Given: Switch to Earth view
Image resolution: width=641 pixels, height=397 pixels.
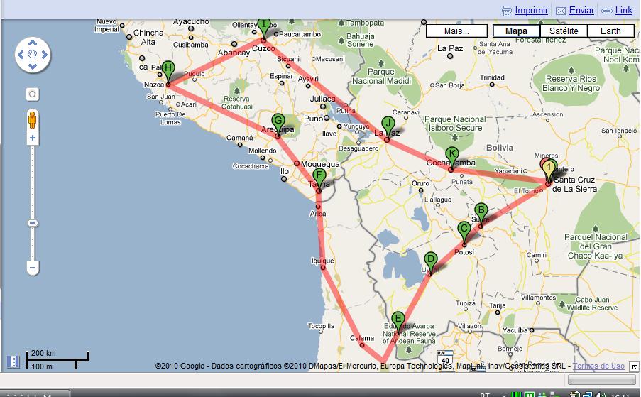Looking at the screenshot, I should [x=610, y=31].
